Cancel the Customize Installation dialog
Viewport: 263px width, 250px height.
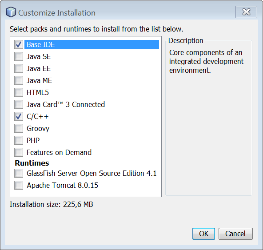click(x=235, y=234)
